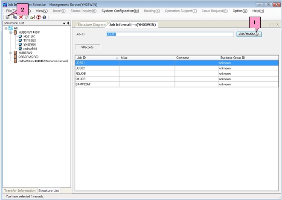This screenshot has width=282, height=200.
Task: Click the red X Delete toolbar icon
Action: point(20,17)
